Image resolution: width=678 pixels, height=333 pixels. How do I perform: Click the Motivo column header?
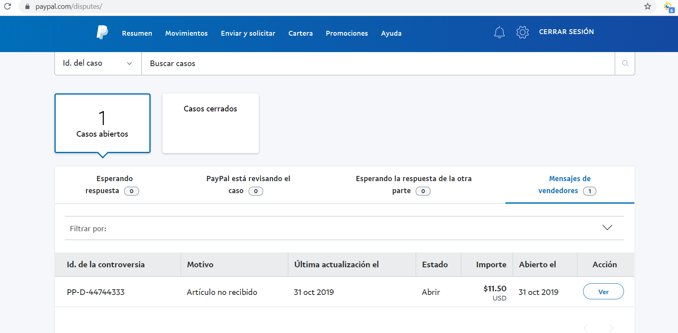200,264
